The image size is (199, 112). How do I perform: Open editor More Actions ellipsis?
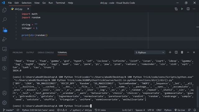point(194,9)
